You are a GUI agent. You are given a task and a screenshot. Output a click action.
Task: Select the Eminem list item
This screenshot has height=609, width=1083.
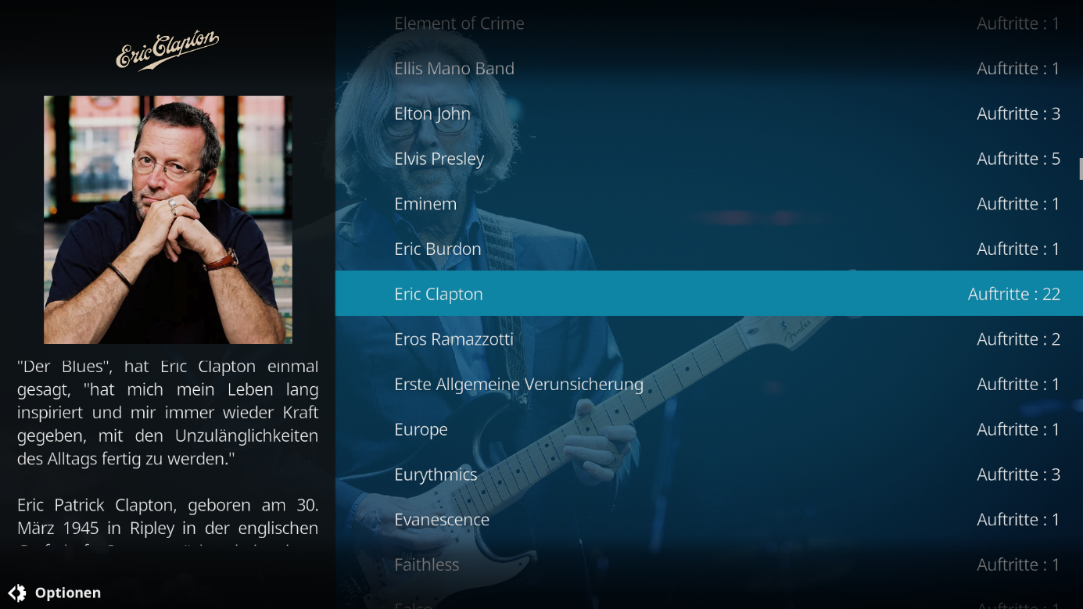pos(709,203)
